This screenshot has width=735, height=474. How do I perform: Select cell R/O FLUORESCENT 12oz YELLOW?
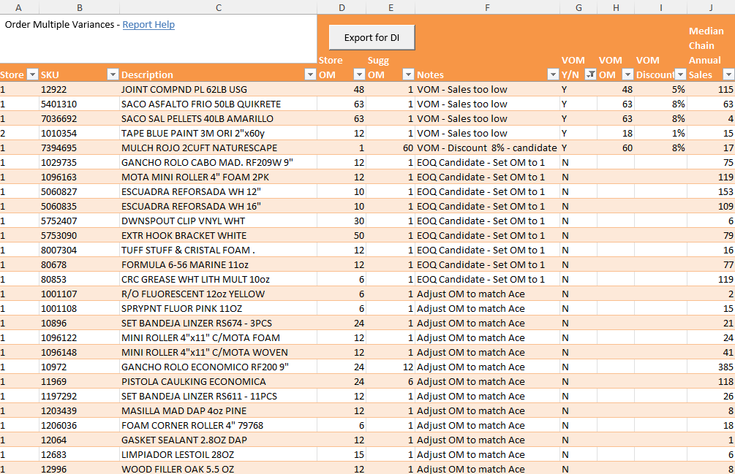219,294
